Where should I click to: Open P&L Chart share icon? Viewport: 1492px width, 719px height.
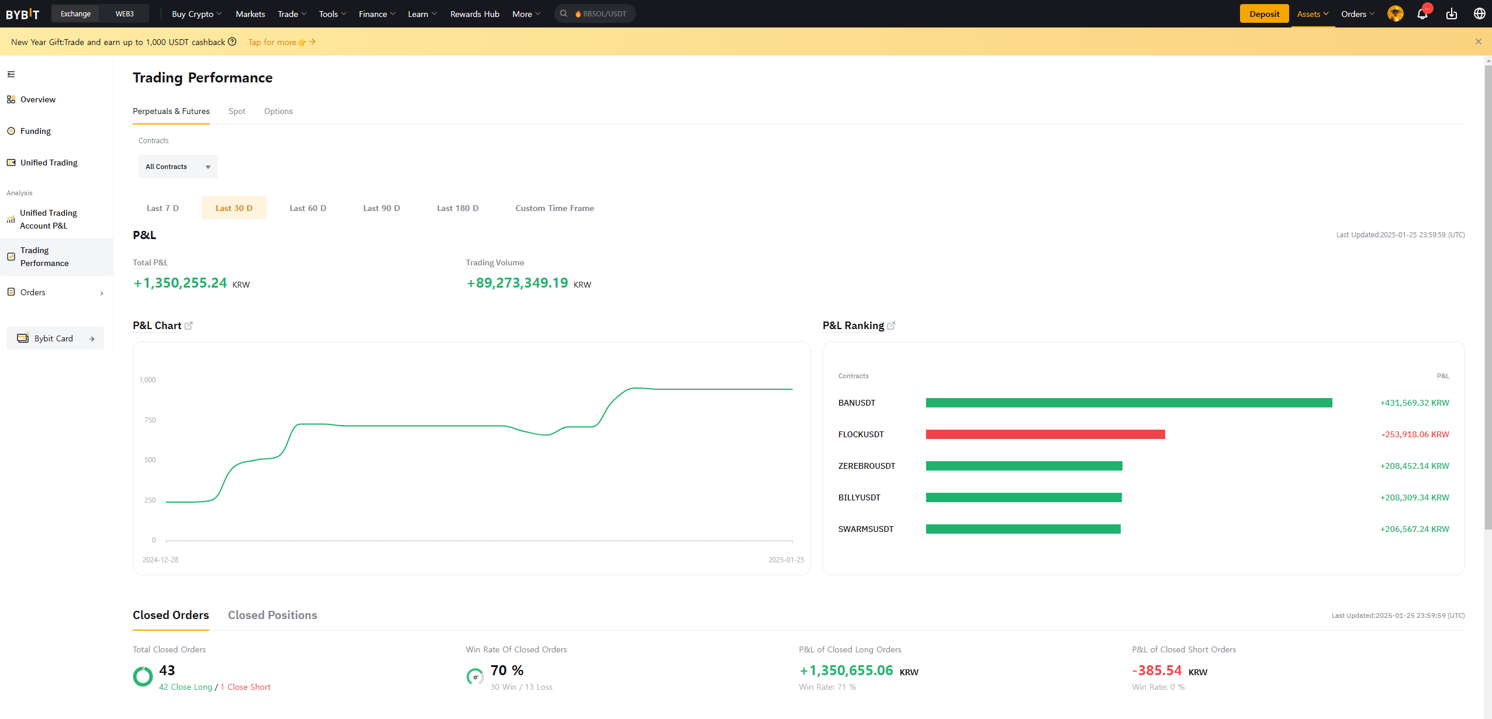189,326
